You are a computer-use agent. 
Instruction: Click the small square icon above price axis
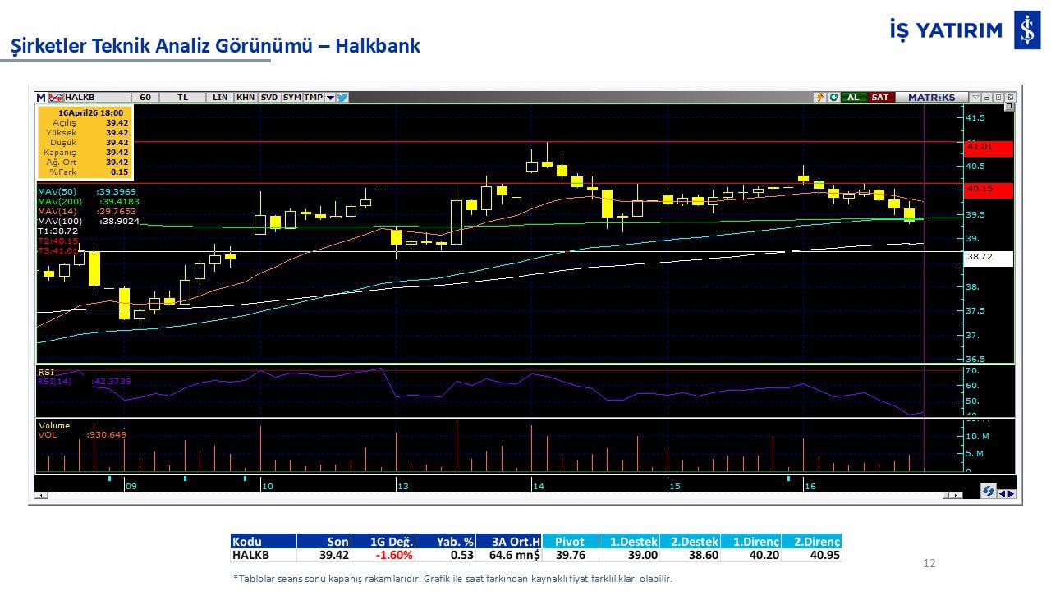(x=1009, y=107)
